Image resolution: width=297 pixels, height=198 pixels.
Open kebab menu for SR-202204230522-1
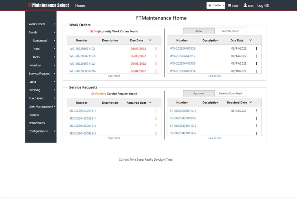click(156, 118)
